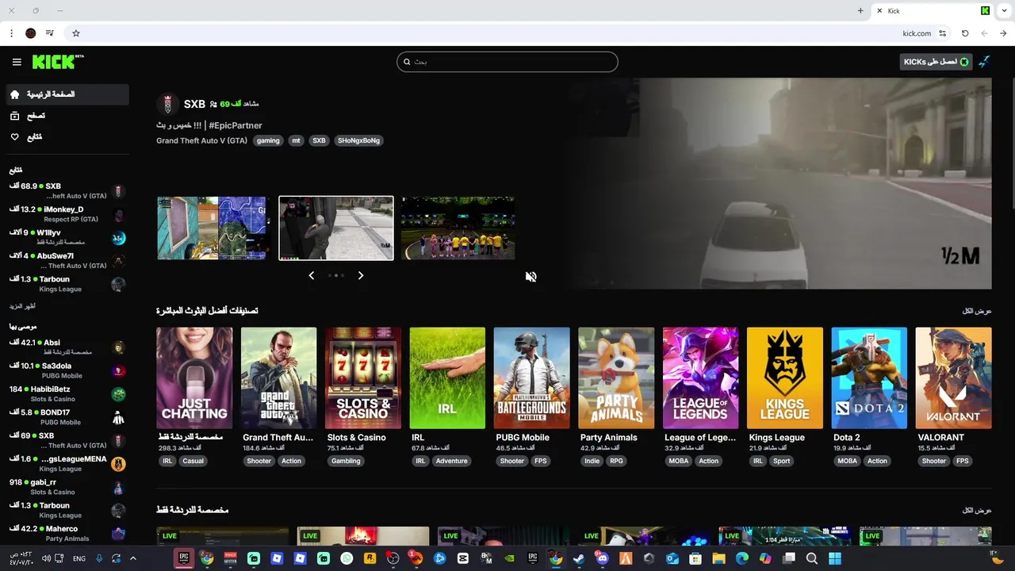Select the PUBG carousel thumbnail
The width and height of the screenshot is (1015, 571).
click(x=214, y=228)
